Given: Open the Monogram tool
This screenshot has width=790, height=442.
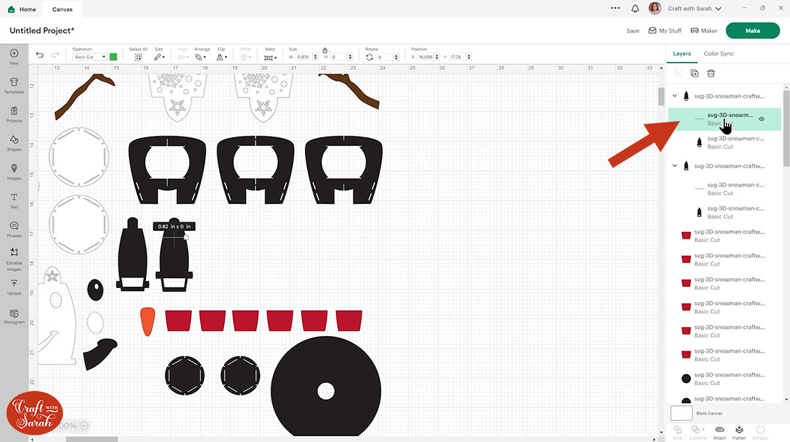Looking at the screenshot, I should click(14, 316).
